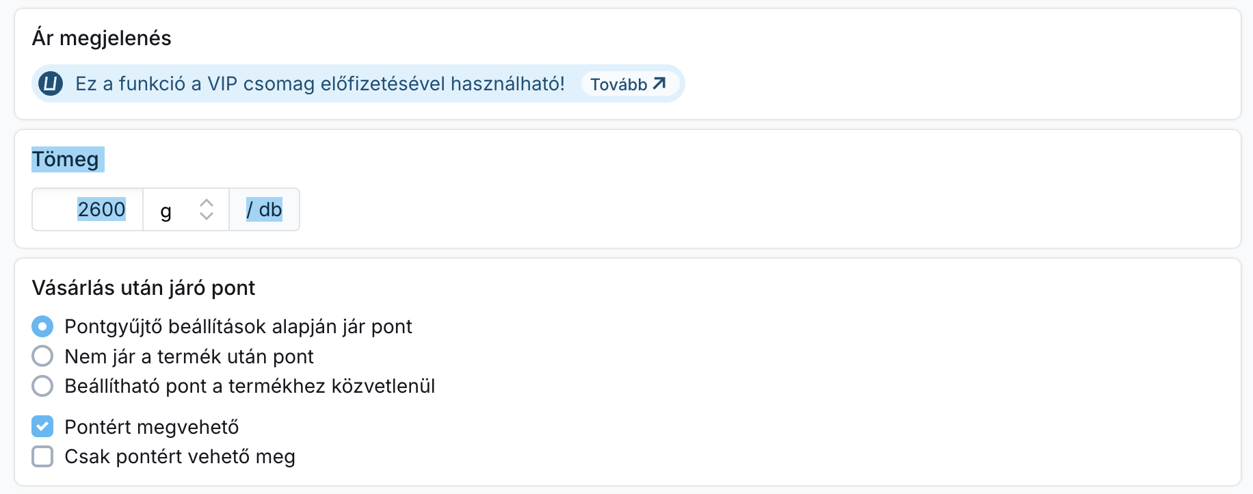Viewport: 1253px width, 494px height.
Task: Click the 'Beállítható pont a termékhez közvetlenül' label text
Action: click(x=250, y=386)
